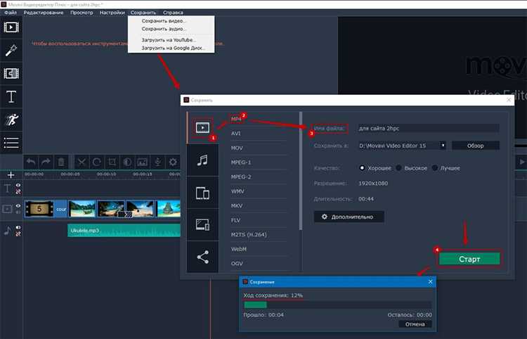
Task: Choose Сохранить аудио menu entry
Action: point(171,29)
